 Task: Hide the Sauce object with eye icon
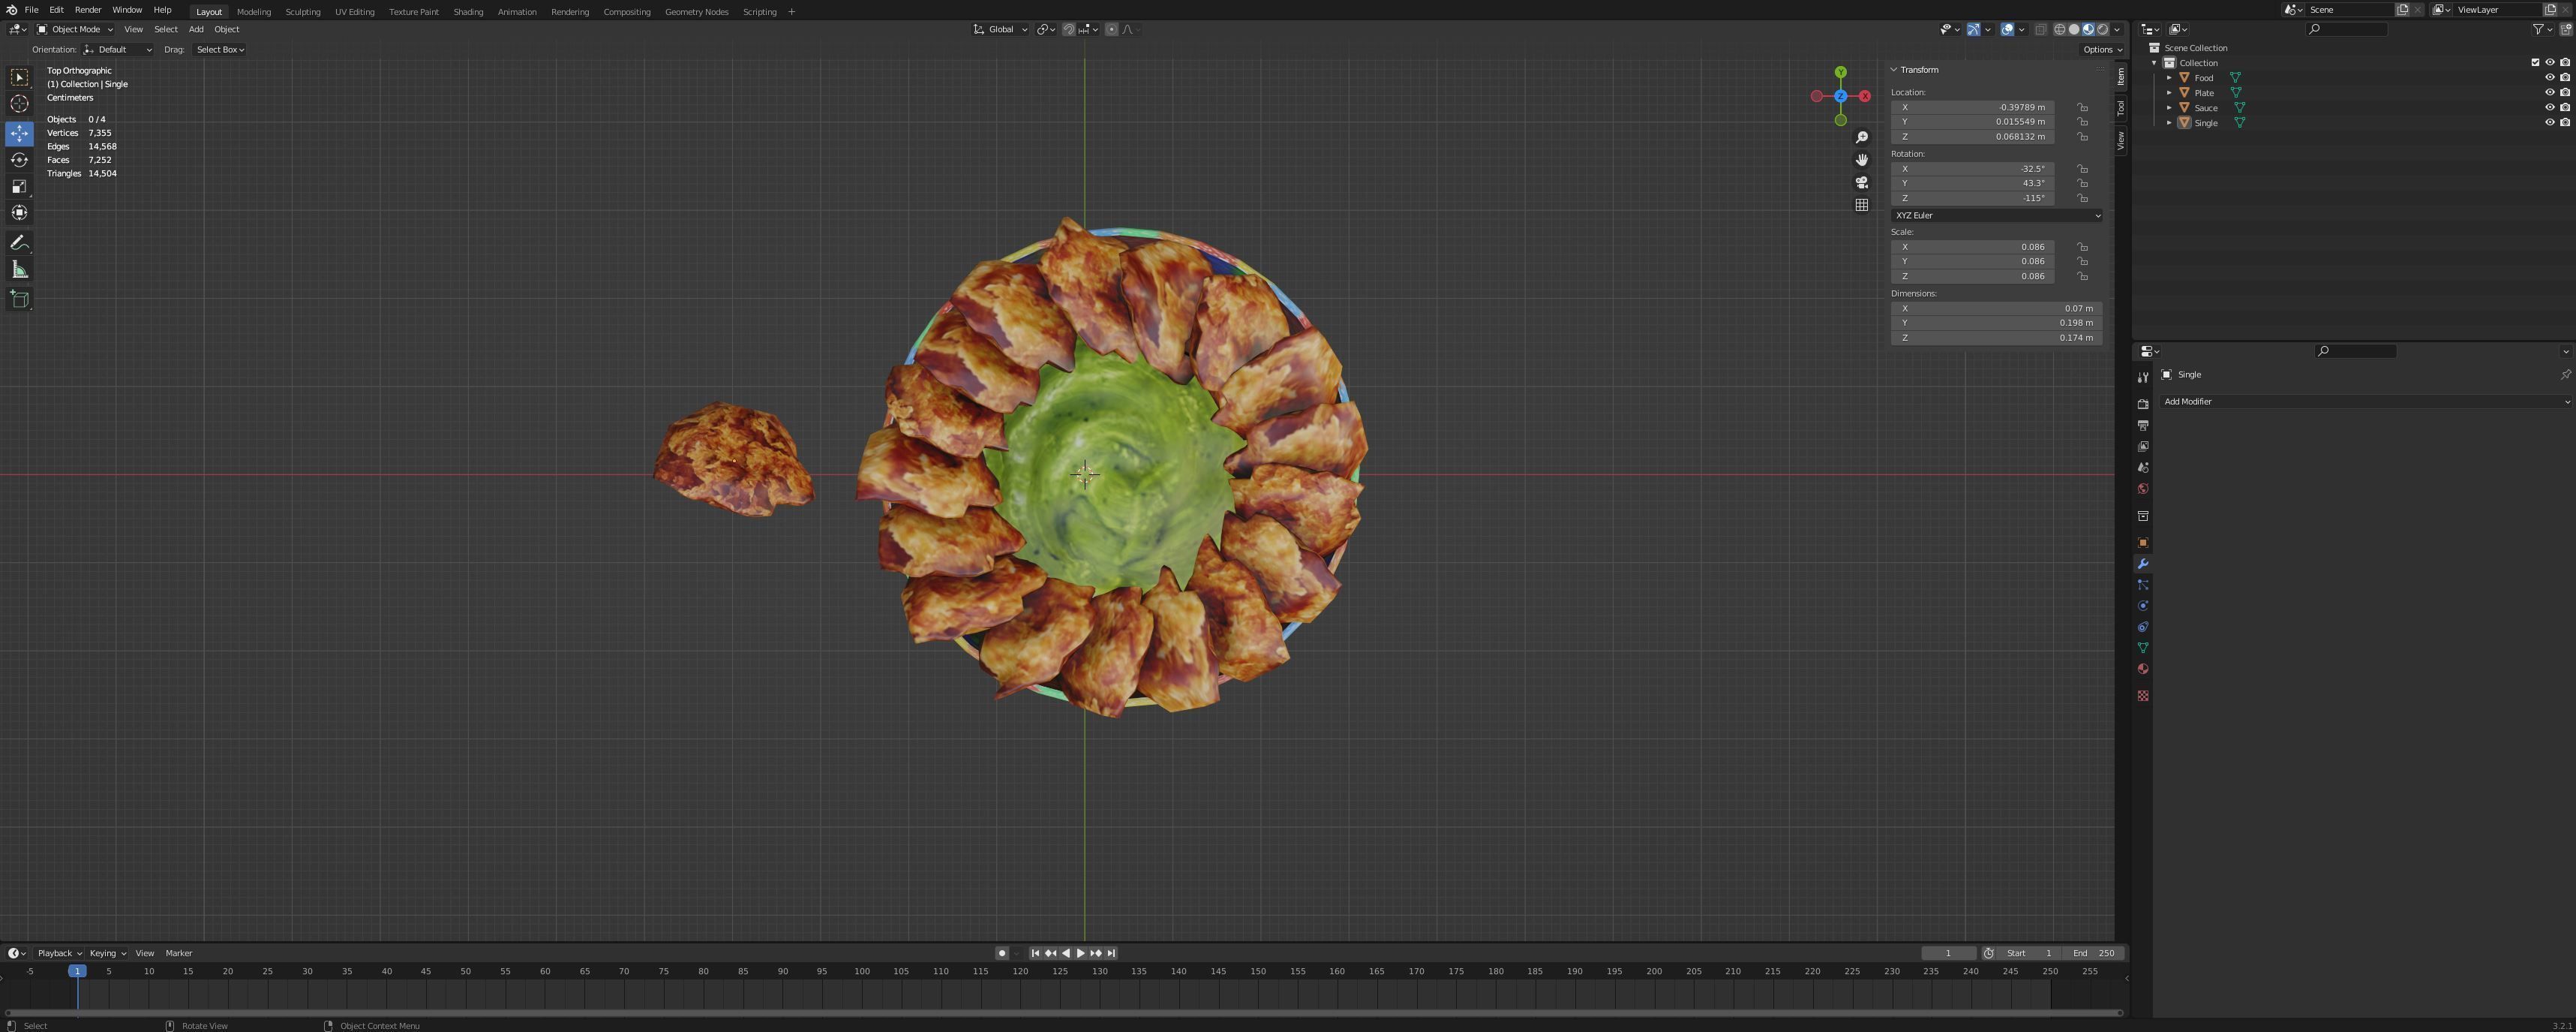(2549, 107)
